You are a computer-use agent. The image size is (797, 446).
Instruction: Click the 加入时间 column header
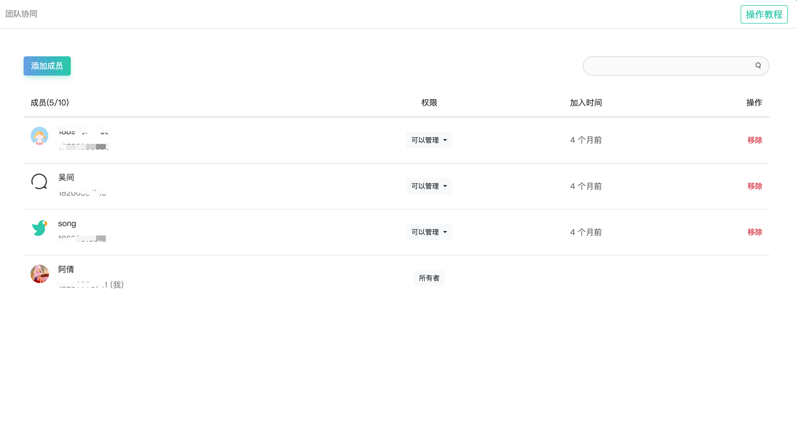point(585,102)
